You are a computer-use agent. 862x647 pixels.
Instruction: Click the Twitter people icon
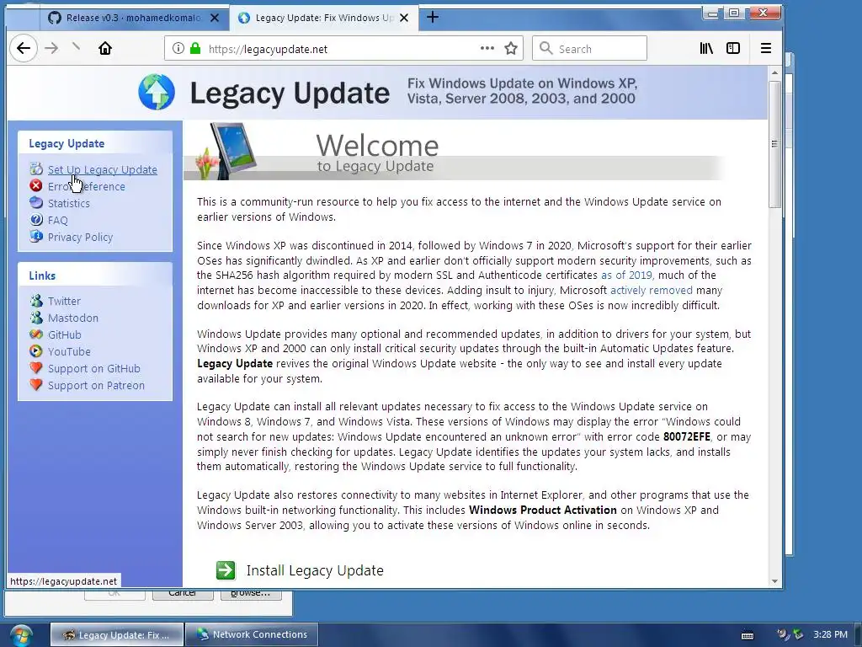36,301
